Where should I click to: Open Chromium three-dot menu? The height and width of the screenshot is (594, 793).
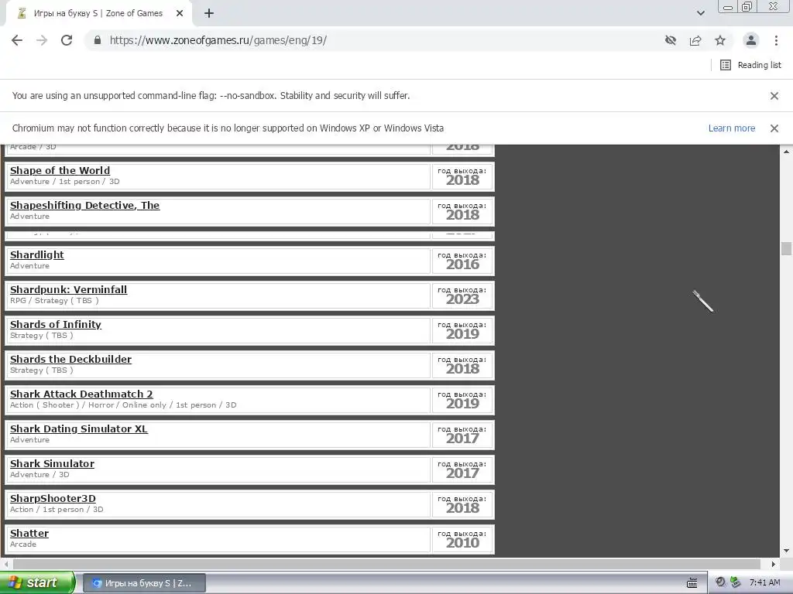click(x=776, y=40)
